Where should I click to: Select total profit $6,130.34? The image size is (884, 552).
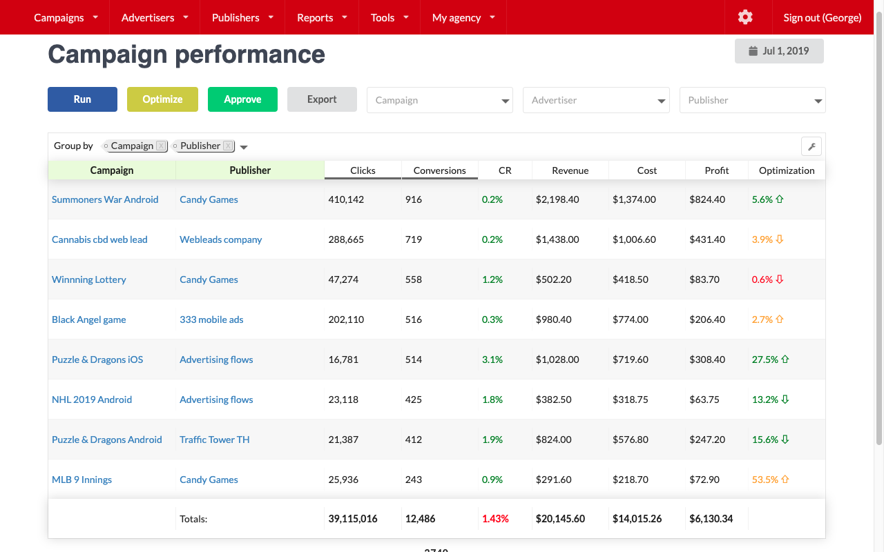pos(711,518)
